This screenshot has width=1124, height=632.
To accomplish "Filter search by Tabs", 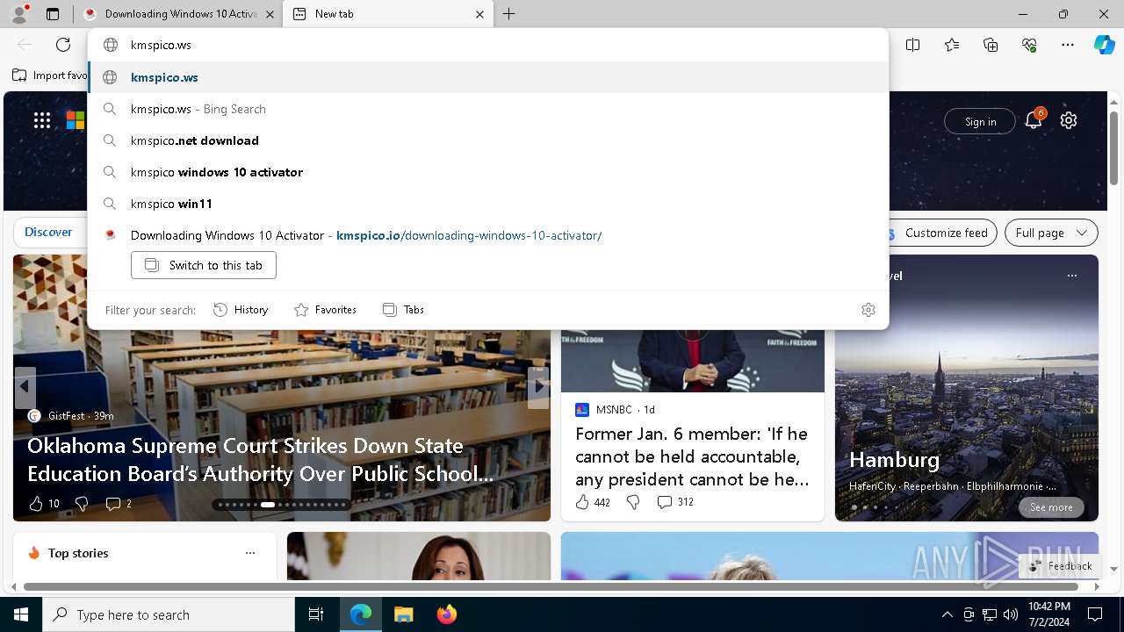I will pos(404,310).
